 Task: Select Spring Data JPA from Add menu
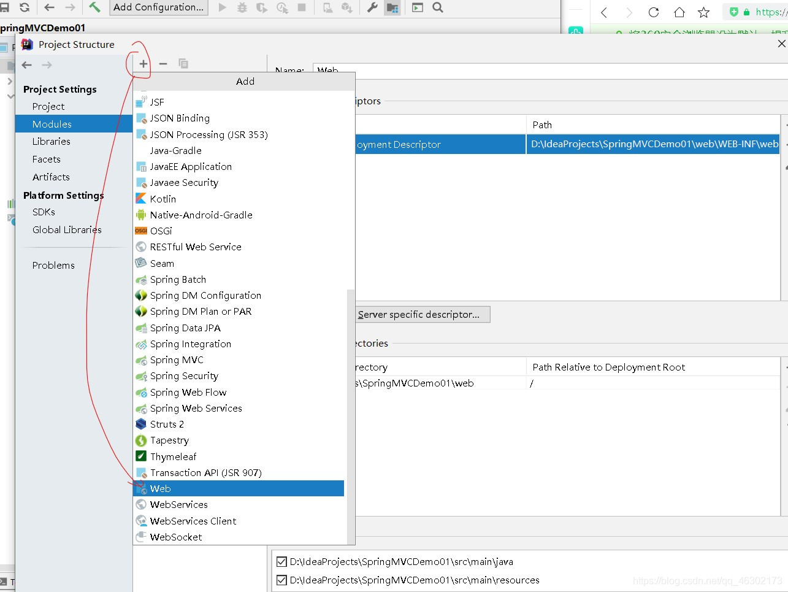239,328
